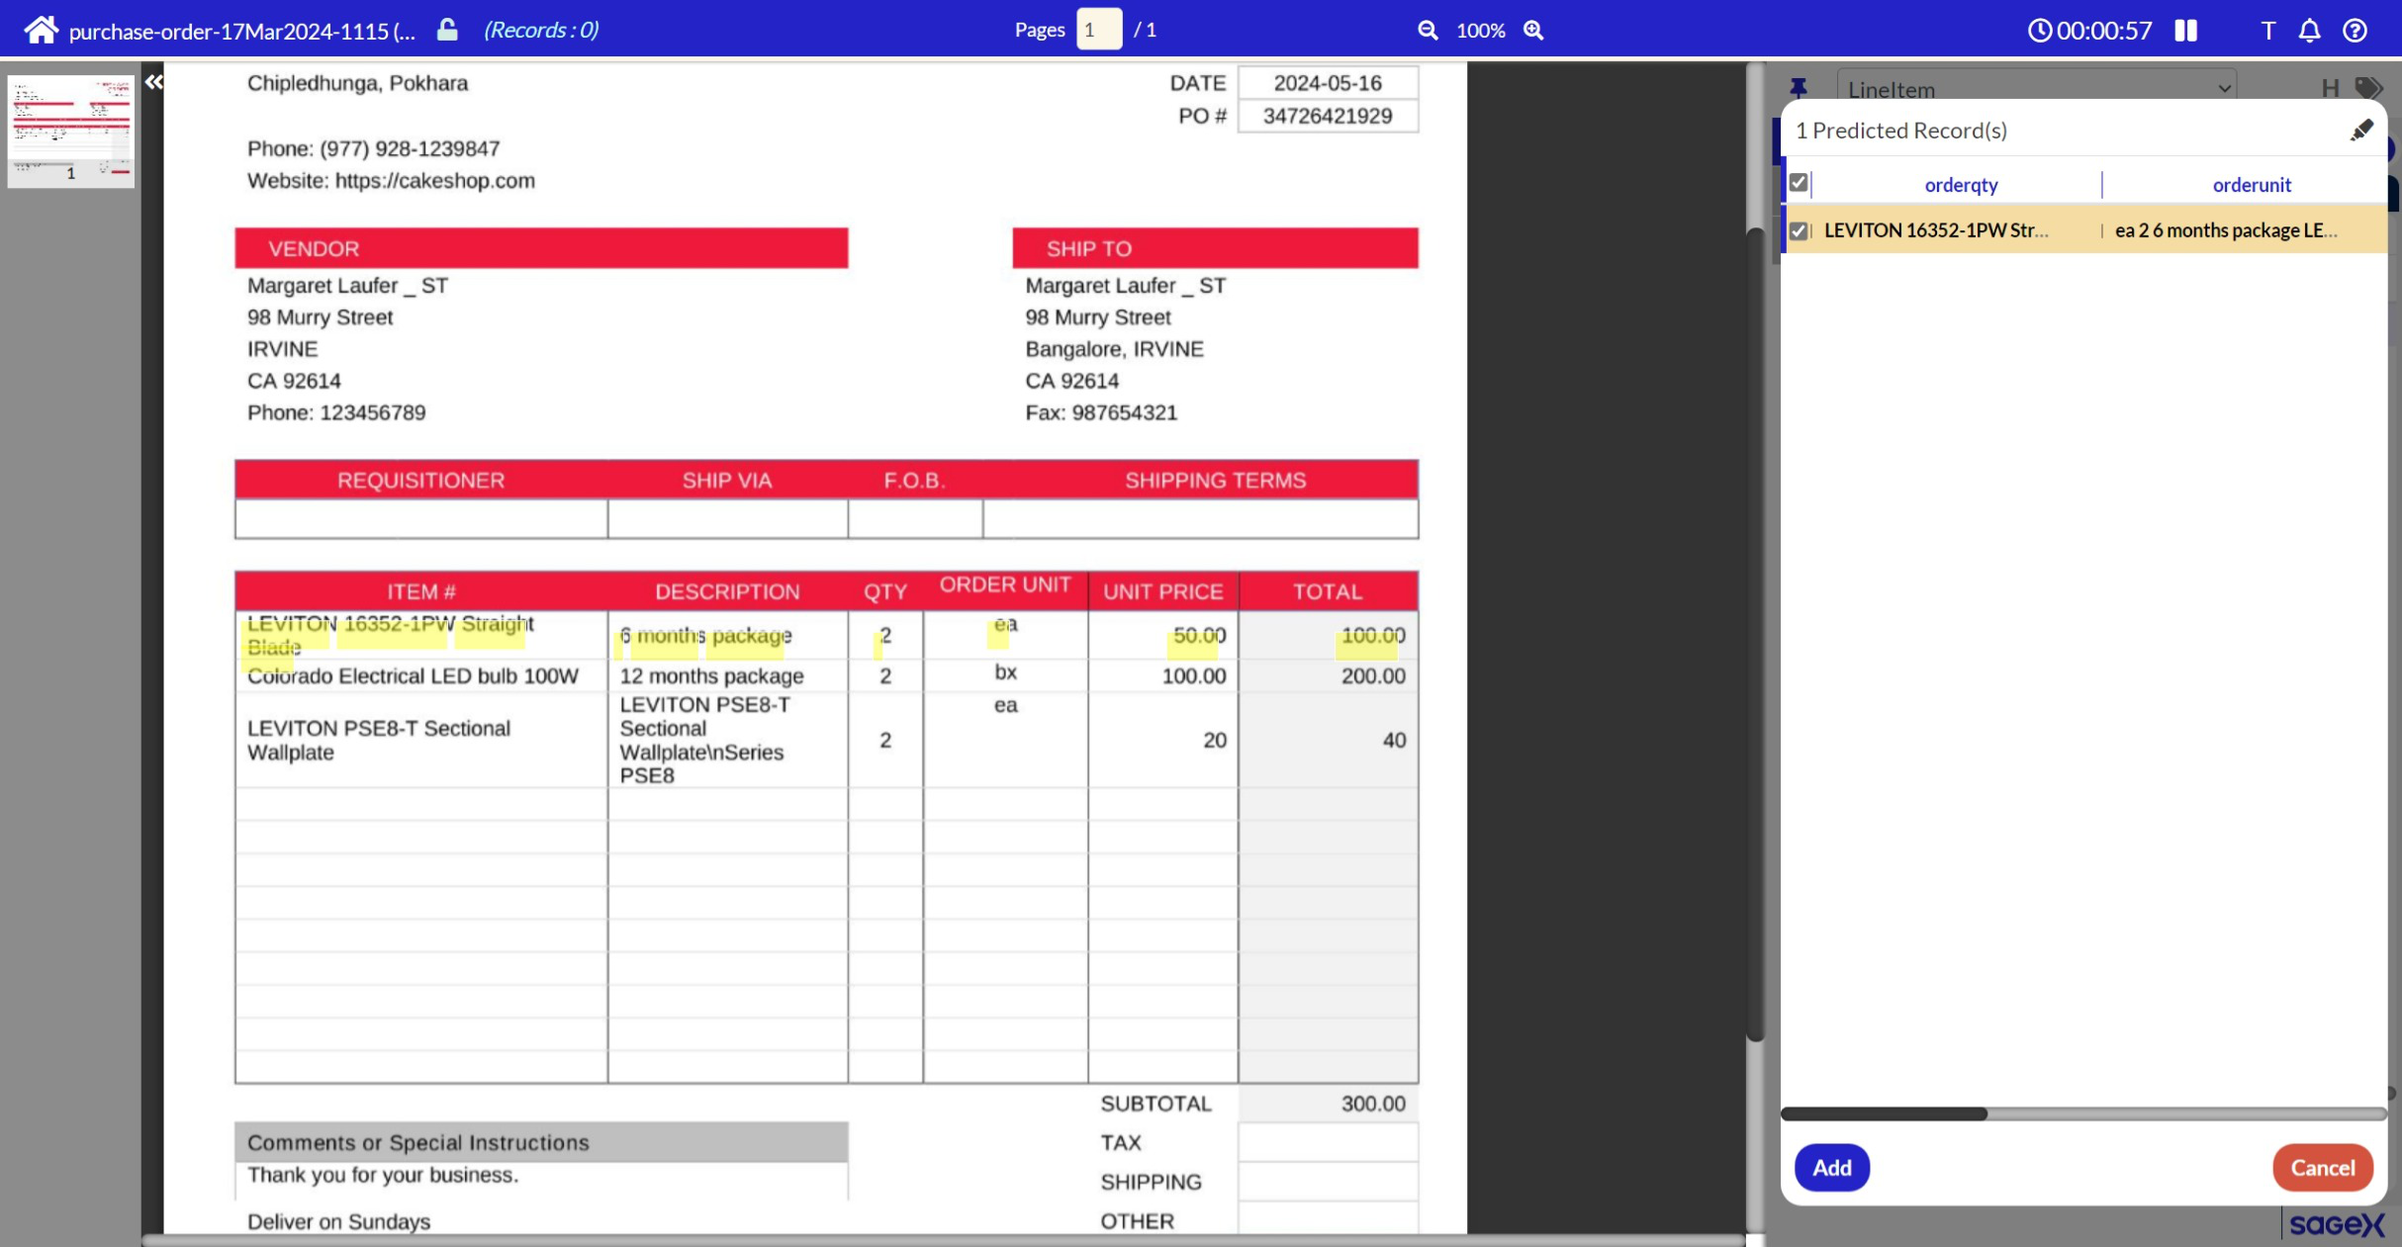Click the horizontal scrollbar in records panel

tap(1884, 1113)
